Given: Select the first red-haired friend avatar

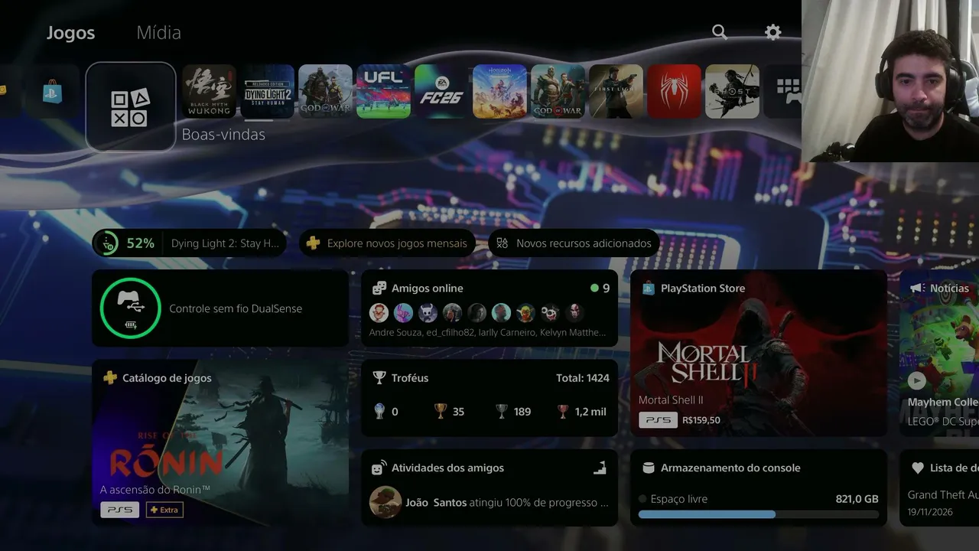Looking at the screenshot, I should click(x=379, y=312).
